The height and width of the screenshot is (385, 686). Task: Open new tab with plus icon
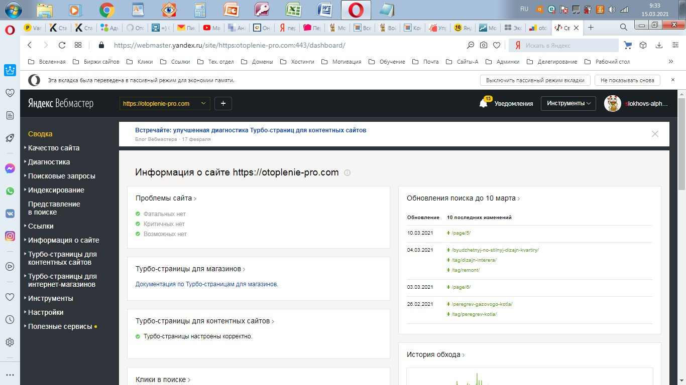pyautogui.click(x=591, y=28)
